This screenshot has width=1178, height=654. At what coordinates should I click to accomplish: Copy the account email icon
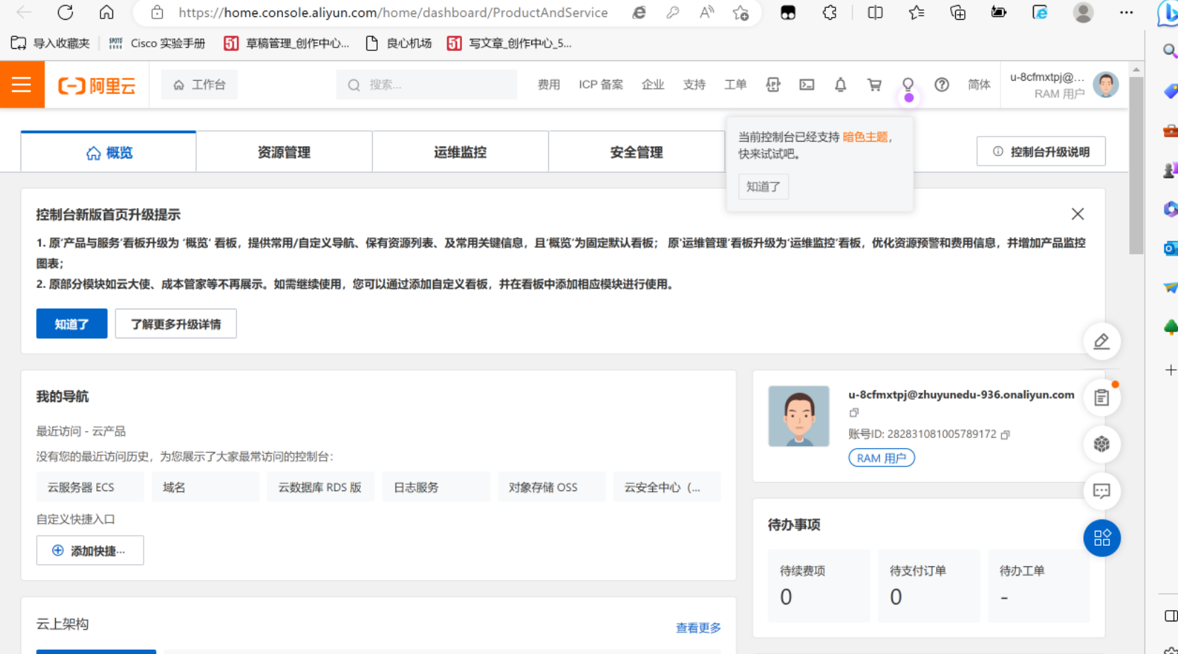click(854, 413)
